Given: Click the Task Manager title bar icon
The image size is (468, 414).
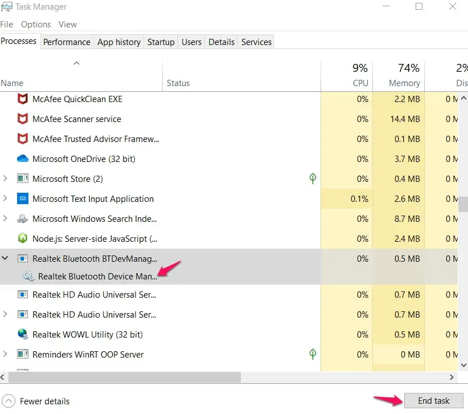Looking at the screenshot, I should click(7, 7).
